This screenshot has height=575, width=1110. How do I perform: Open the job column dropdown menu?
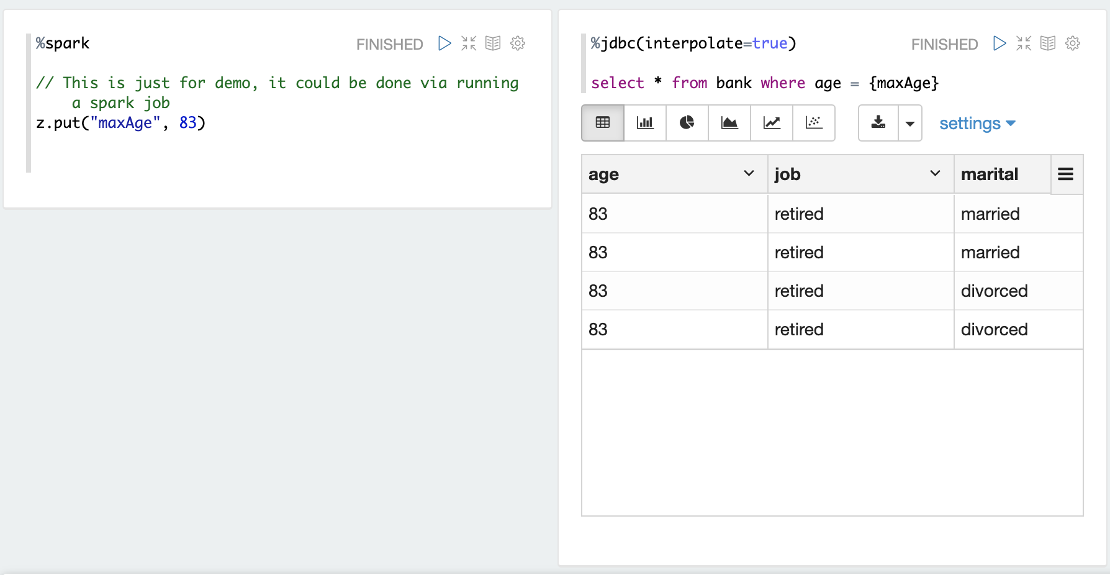click(935, 174)
